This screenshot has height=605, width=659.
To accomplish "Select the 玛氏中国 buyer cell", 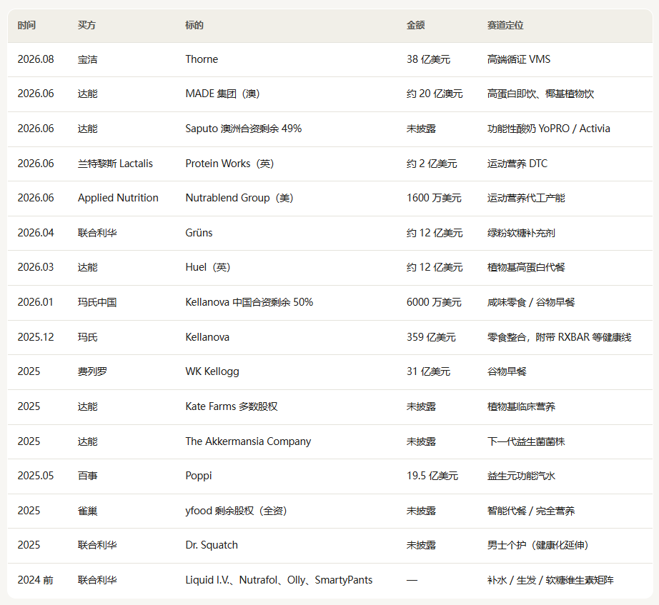I will 97,302.
